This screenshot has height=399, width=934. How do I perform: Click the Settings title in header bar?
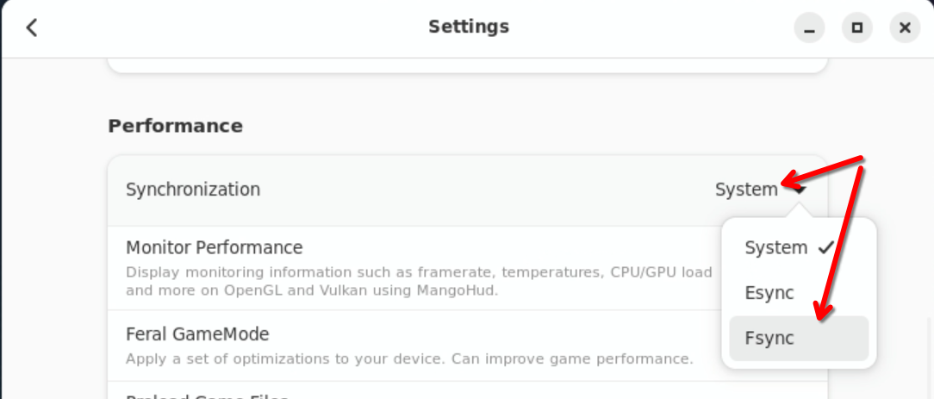469,27
